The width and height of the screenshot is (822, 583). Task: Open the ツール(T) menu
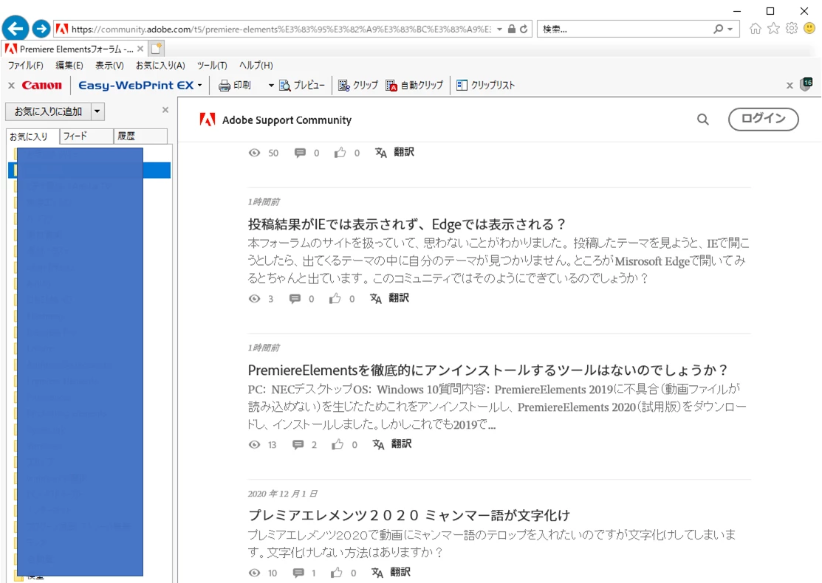[x=212, y=66]
